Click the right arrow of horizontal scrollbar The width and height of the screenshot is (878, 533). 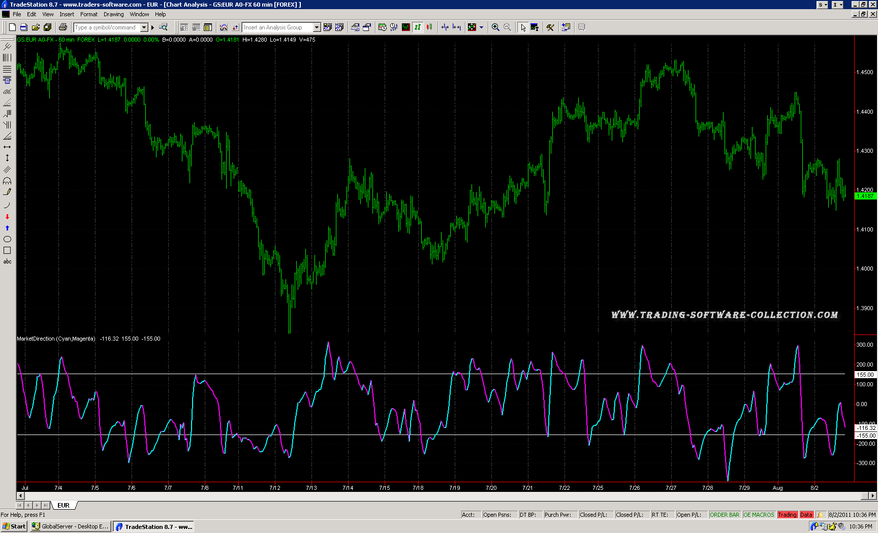pos(873,495)
